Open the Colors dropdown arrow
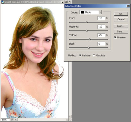The image size is (131, 122). click(x=100, y=12)
